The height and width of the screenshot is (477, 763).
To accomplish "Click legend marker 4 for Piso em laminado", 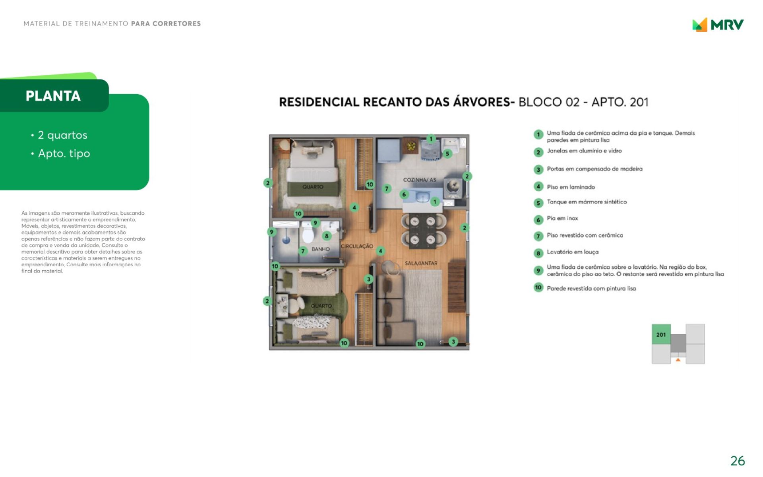I will coord(538,186).
